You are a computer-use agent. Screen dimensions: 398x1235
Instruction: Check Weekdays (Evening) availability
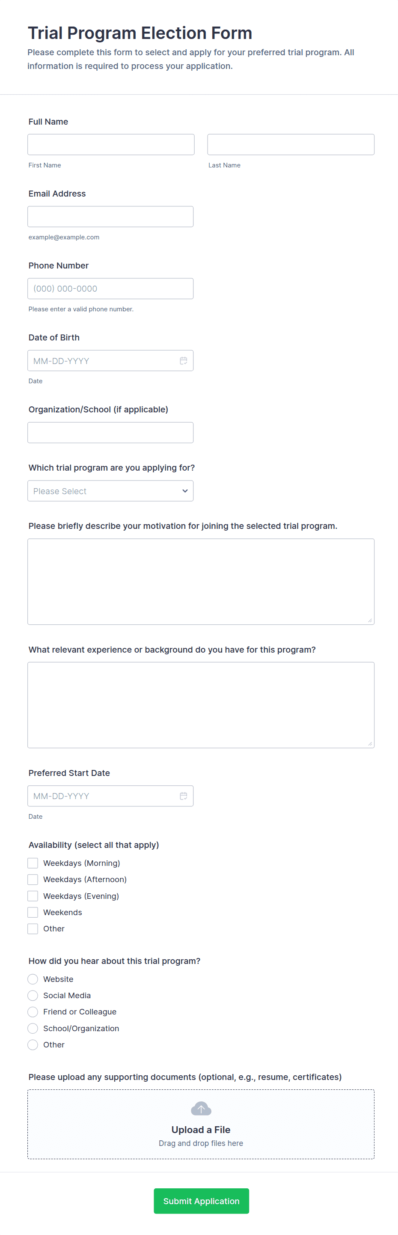pyautogui.click(x=33, y=896)
